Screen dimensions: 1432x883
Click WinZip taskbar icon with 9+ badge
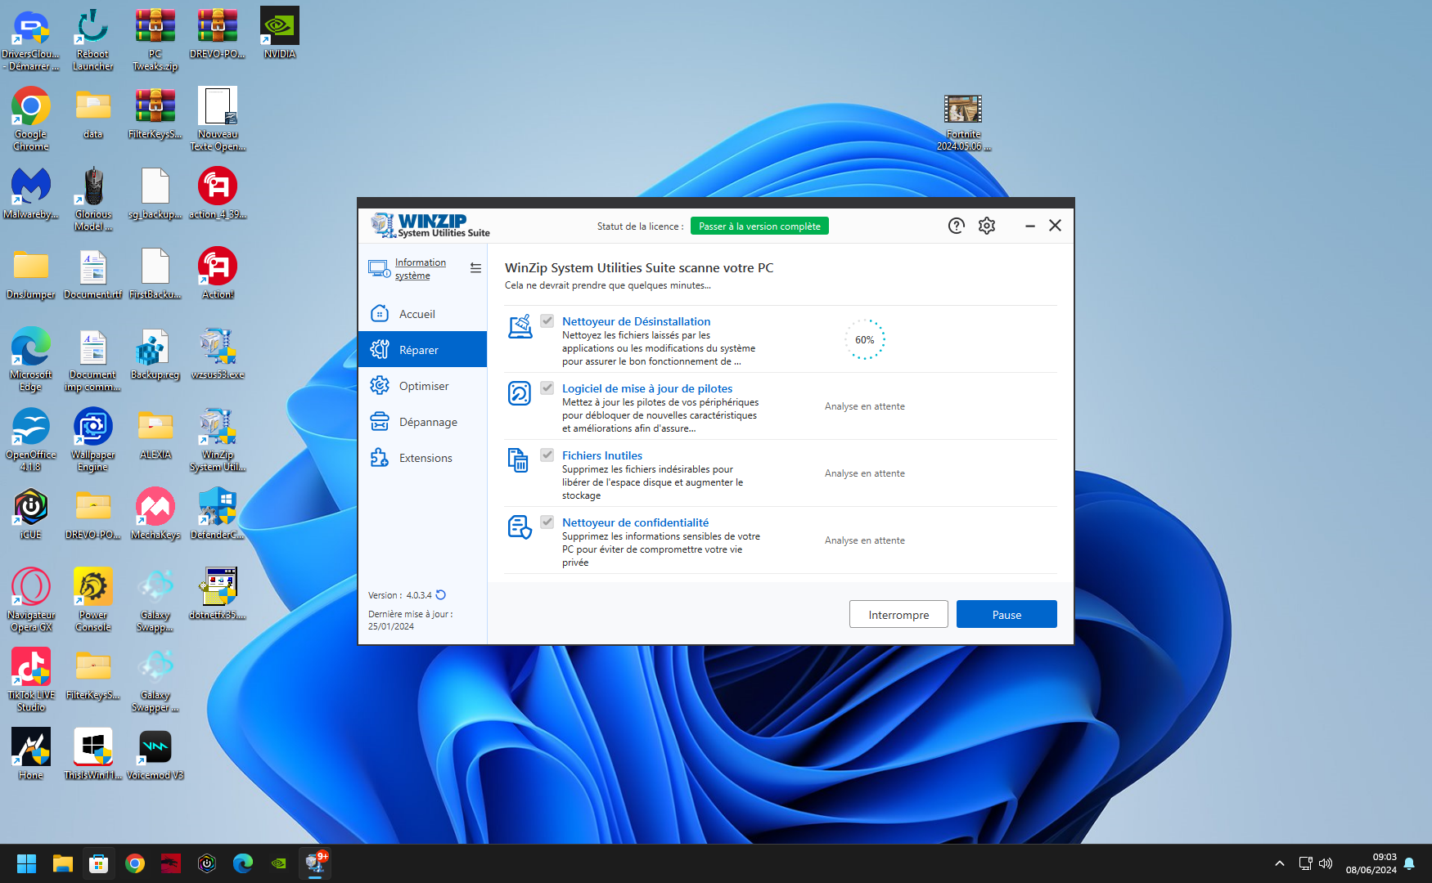pos(315,863)
